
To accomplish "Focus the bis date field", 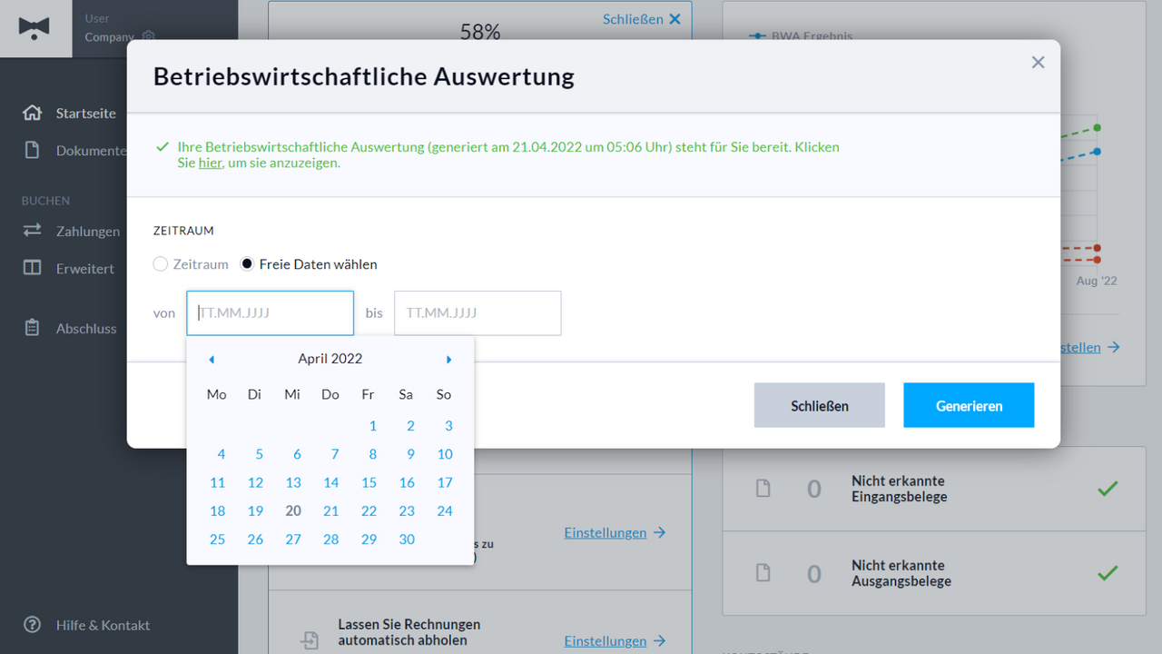I will pyautogui.click(x=478, y=313).
